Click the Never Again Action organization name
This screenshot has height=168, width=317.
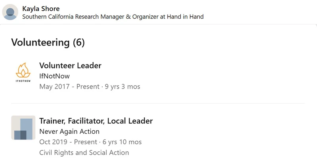click(x=69, y=132)
